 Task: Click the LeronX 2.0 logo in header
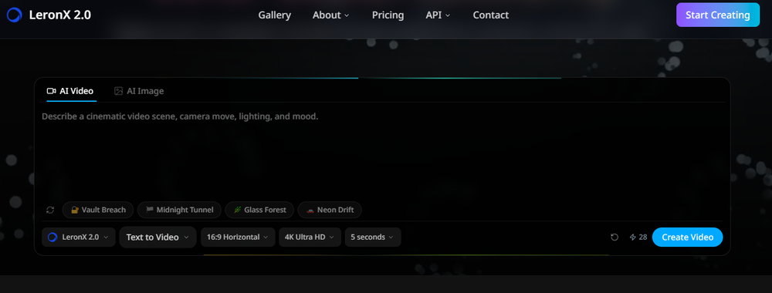(x=49, y=15)
